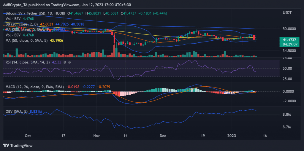Click the 0.0000 MACD axis level

(288, 91)
